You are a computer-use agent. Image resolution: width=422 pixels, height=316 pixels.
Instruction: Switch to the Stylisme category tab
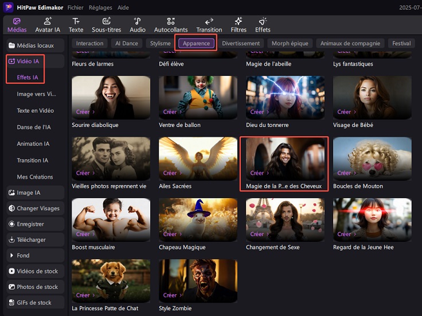click(x=161, y=44)
